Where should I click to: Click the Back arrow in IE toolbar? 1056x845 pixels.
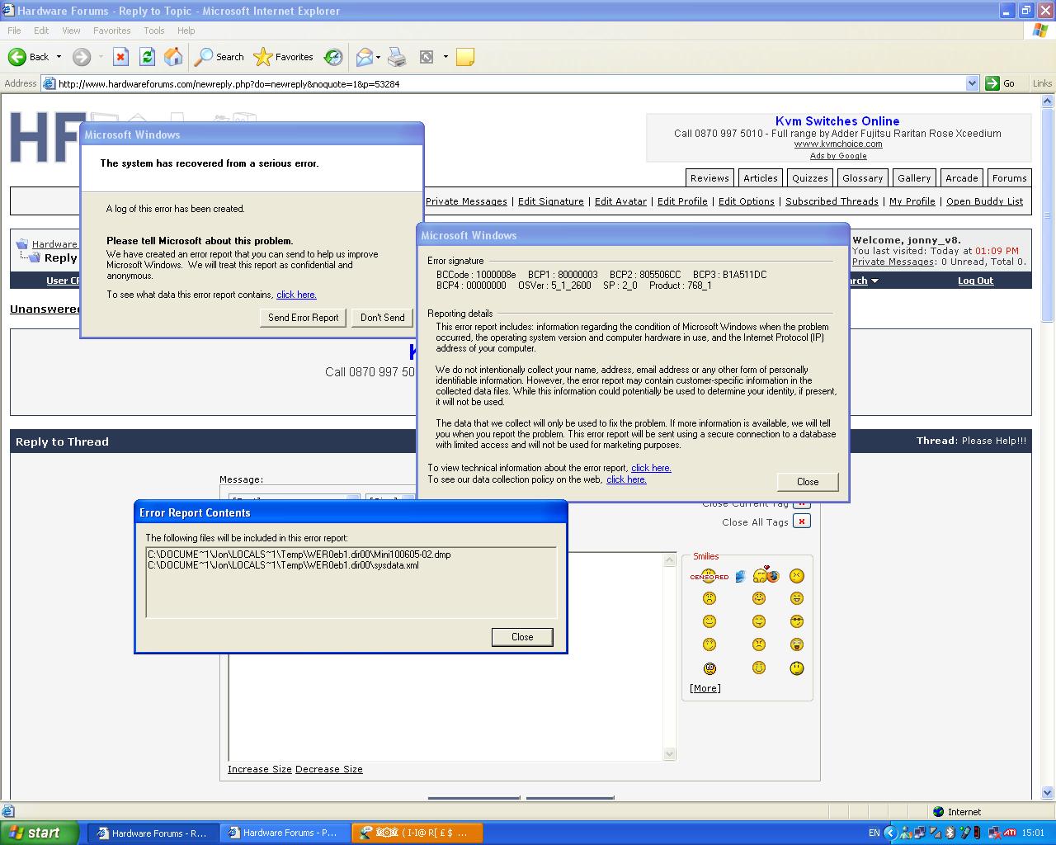point(17,57)
